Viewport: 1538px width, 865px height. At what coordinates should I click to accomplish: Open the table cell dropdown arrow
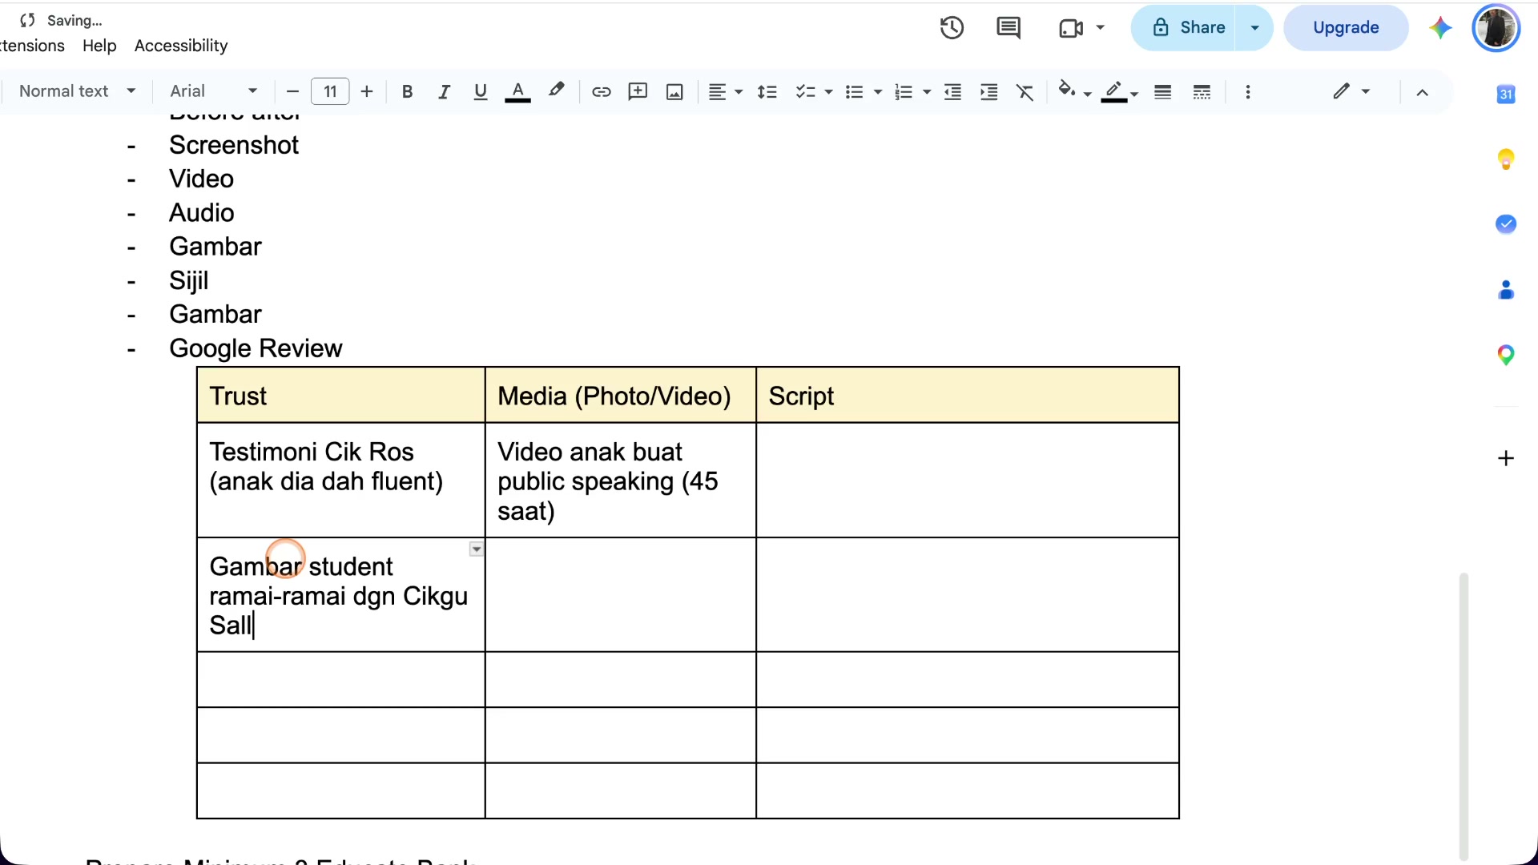476,549
